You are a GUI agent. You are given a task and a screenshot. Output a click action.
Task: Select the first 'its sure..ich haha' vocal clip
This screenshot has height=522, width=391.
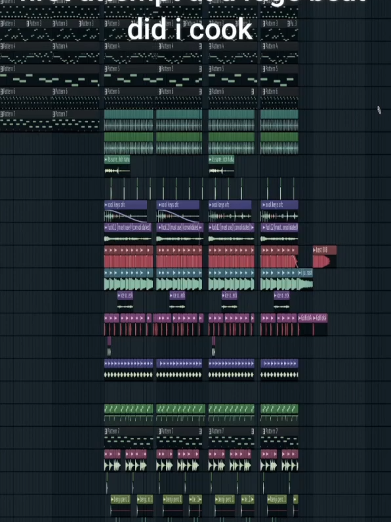[117, 165]
